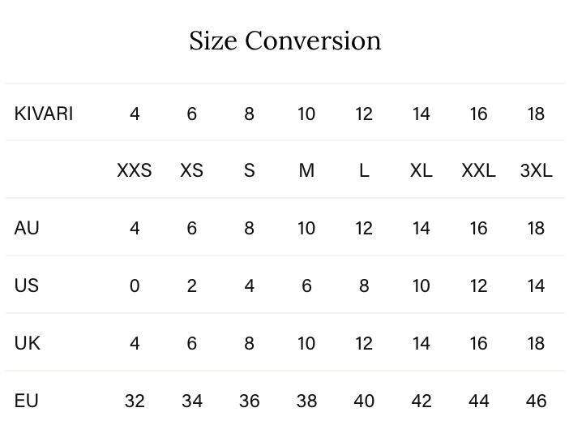569x425 pixels.
Task: Select EU size 38 cell
Action: [306, 401]
